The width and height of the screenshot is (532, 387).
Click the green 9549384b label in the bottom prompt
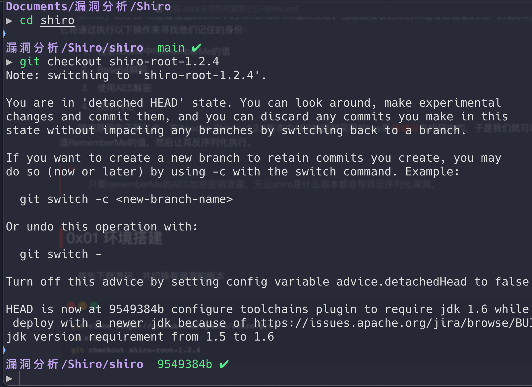185,364
